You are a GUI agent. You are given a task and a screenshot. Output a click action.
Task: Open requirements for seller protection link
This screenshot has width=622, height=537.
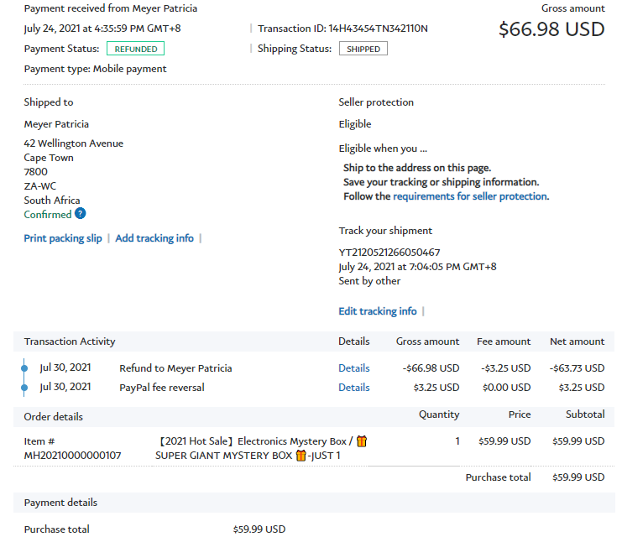[x=470, y=196]
